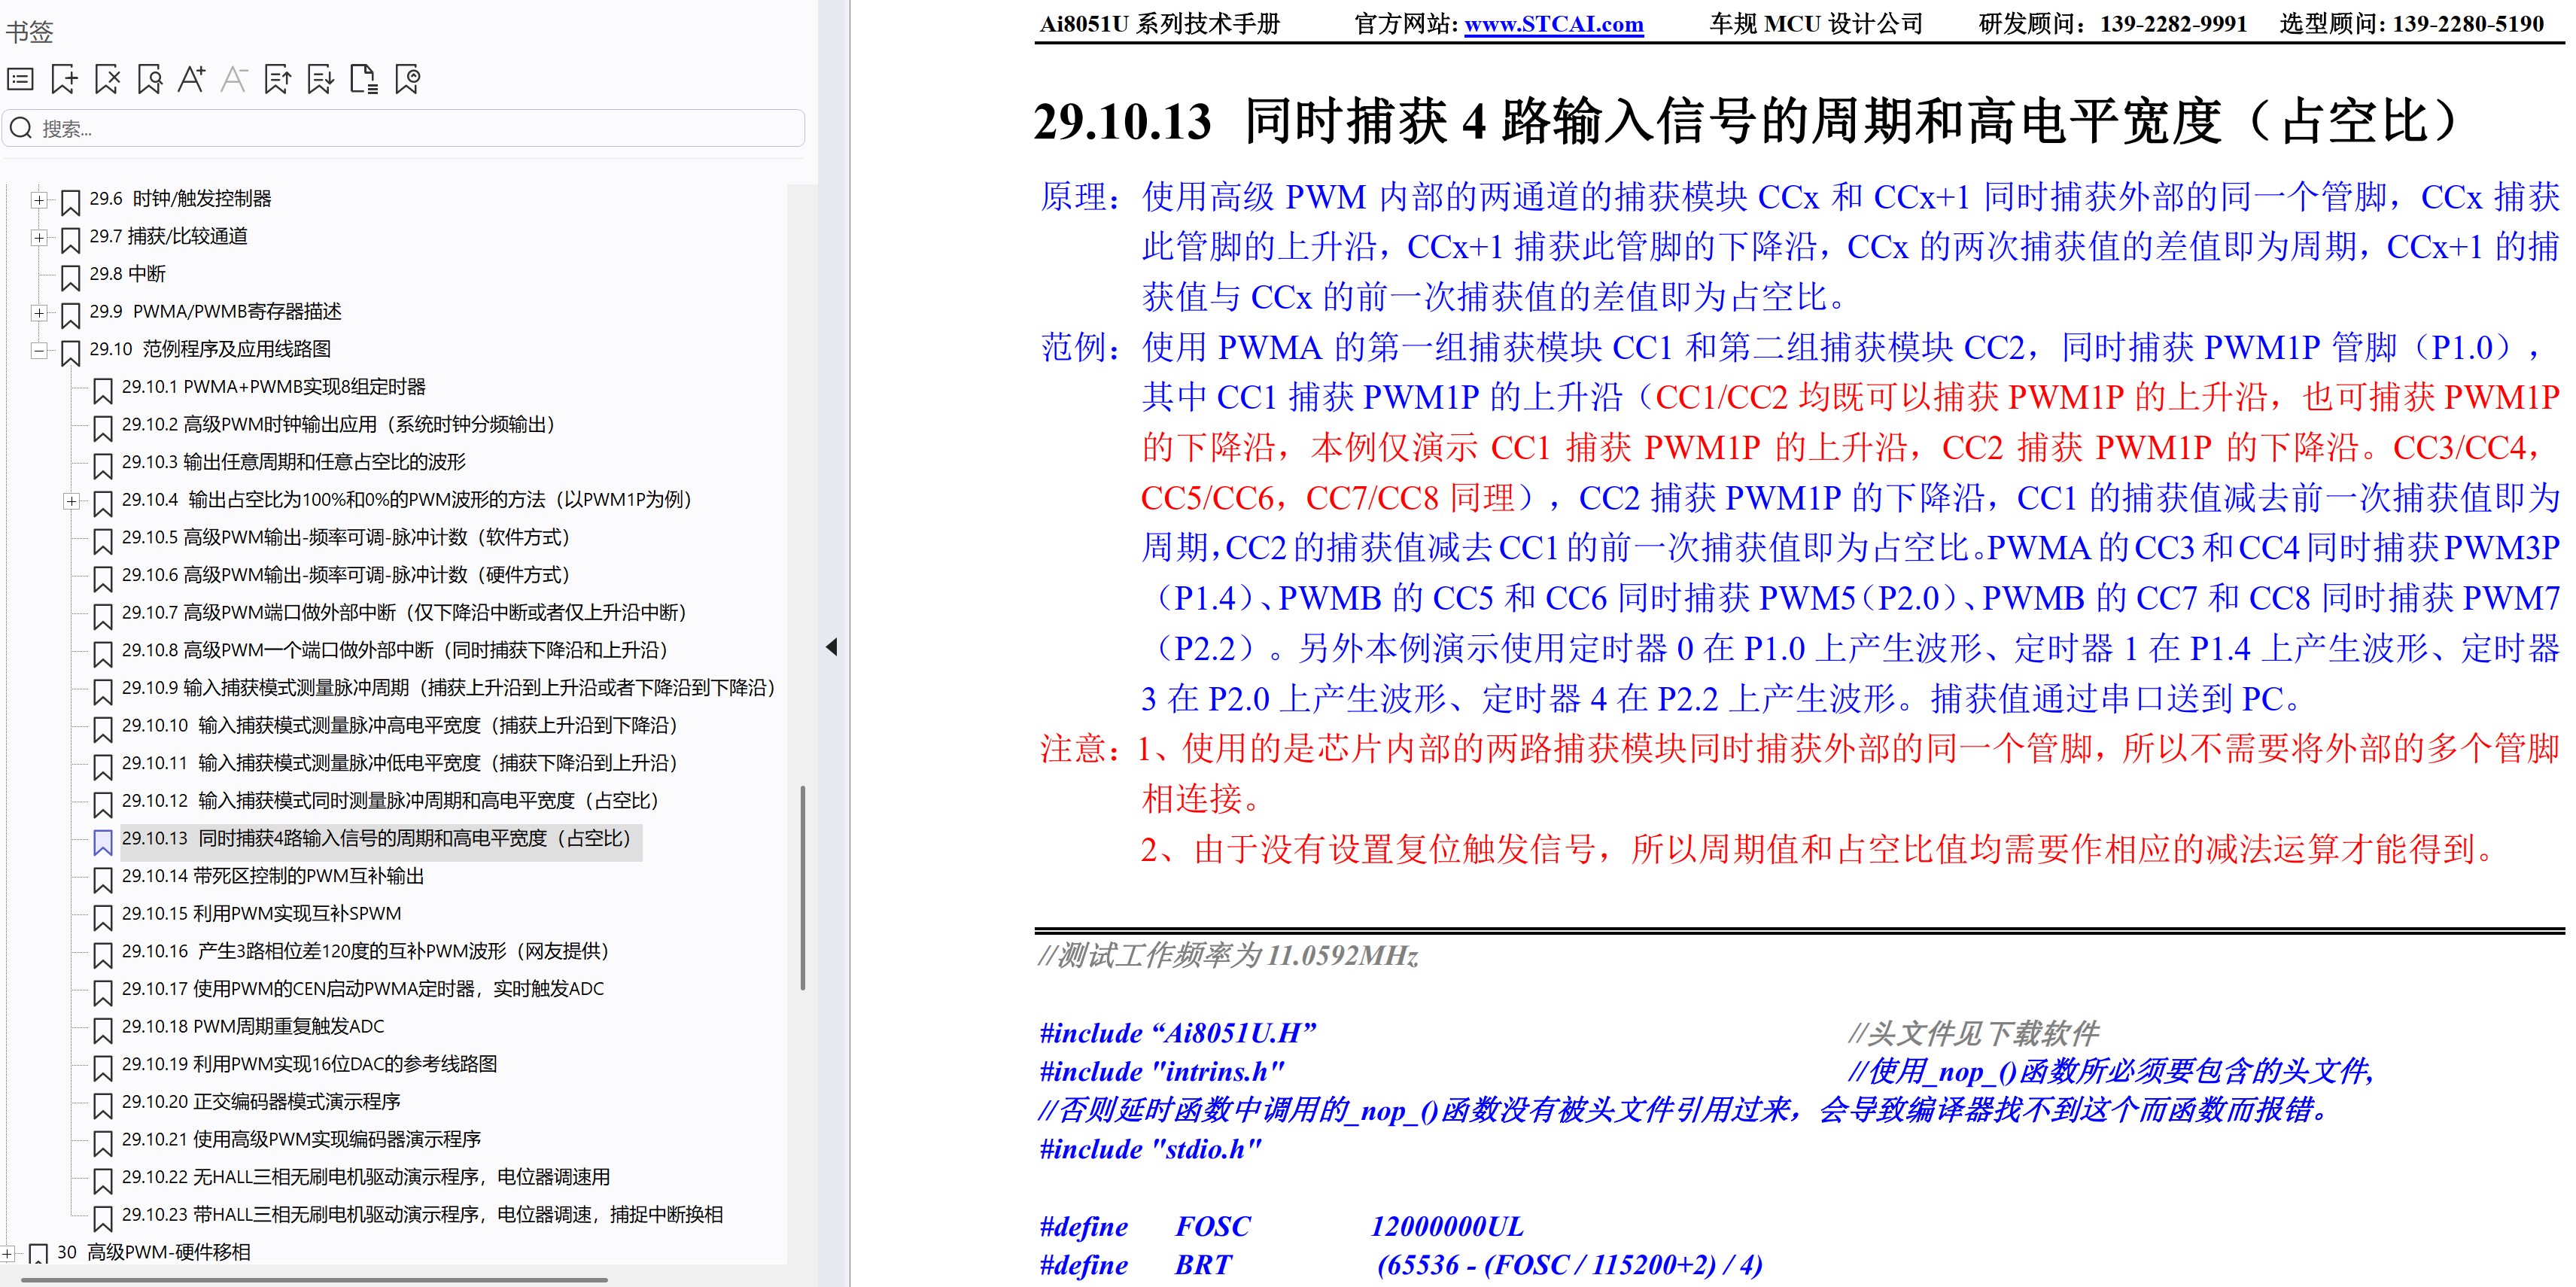Screen dimensions: 2576x1287
Task: Click the bookmark icon beside 29.6 时钟/触发控制器
Action: pos(70,203)
